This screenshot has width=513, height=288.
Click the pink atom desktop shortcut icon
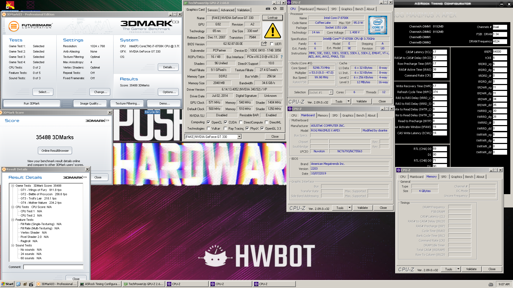(30, 5)
